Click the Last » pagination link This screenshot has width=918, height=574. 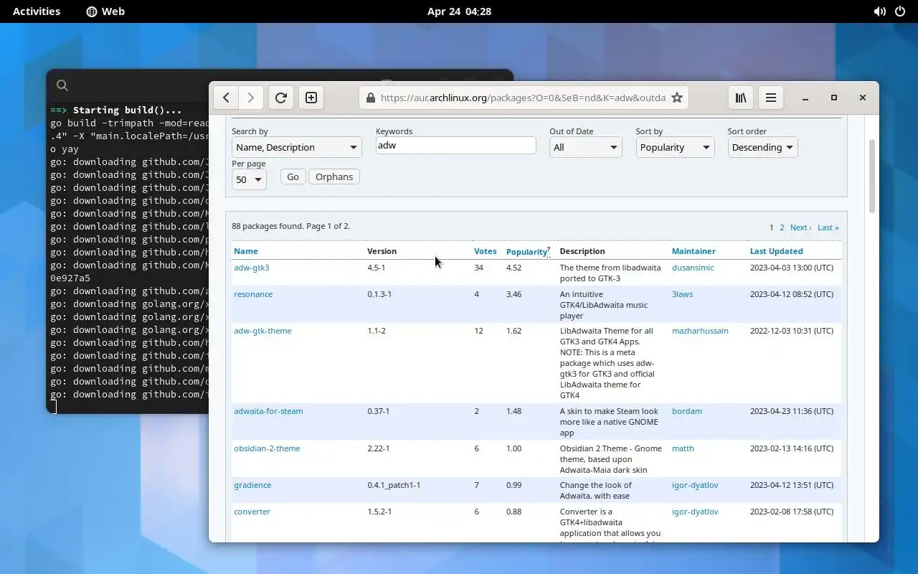point(828,227)
